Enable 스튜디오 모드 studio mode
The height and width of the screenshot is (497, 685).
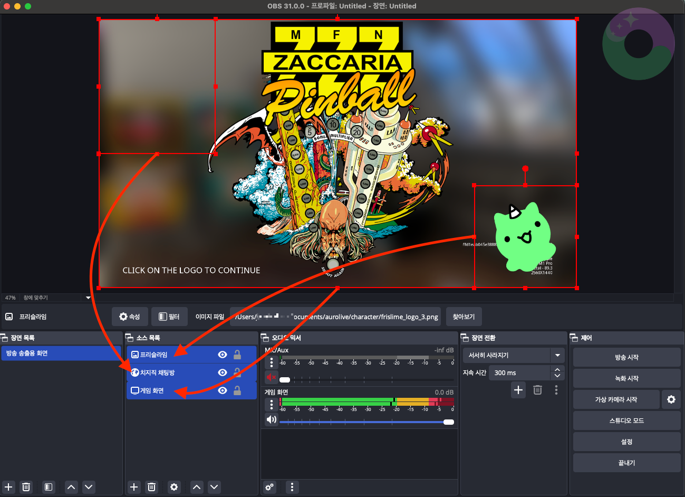pyautogui.click(x=626, y=420)
